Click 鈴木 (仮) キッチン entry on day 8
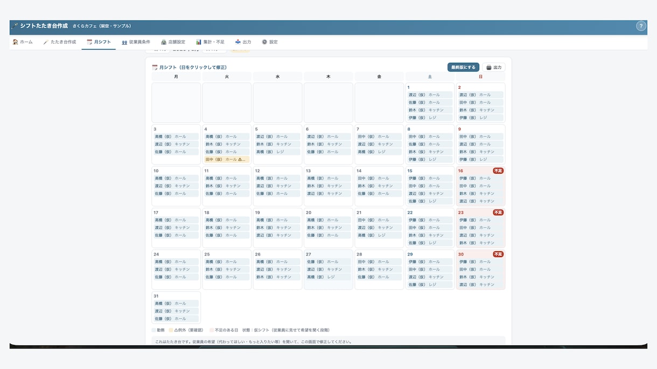This screenshot has height=369, width=657. (x=430, y=152)
